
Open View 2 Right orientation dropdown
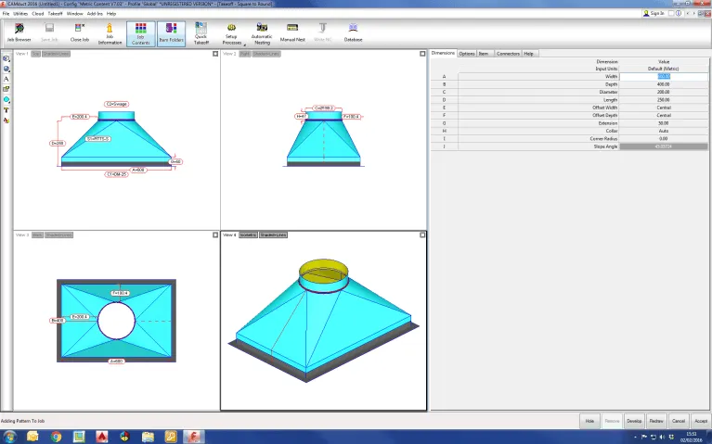click(245, 54)
